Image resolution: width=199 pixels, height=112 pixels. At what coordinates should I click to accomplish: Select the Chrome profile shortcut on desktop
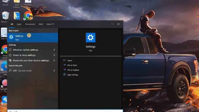click(x=28, y=16)
